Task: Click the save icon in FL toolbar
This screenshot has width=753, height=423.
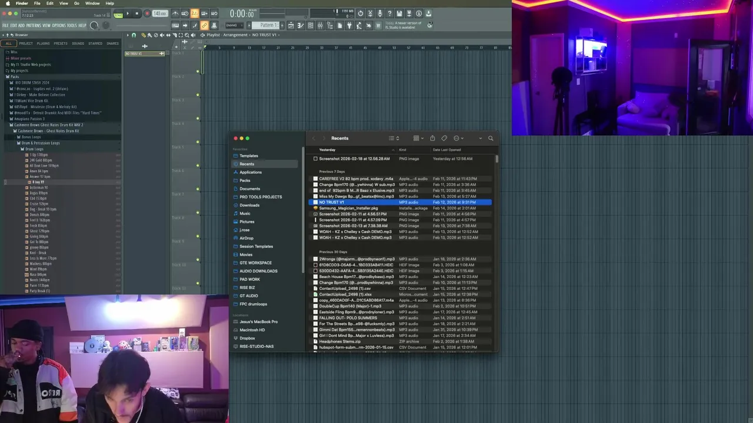Action: tap(399, 14)
